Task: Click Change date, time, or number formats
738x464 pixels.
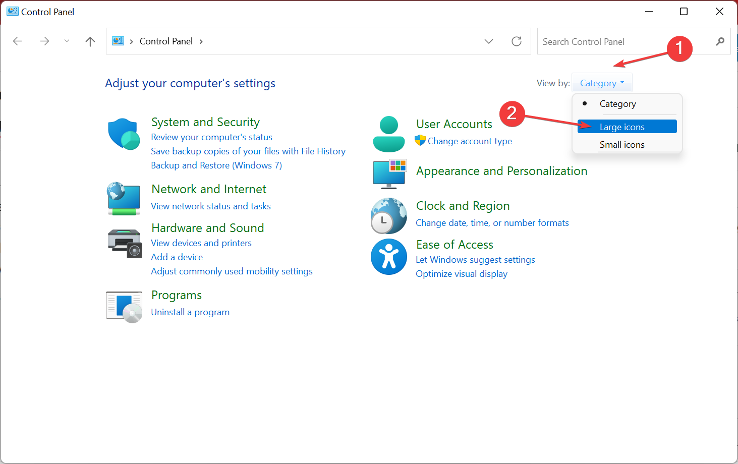Action: (492, 223)
